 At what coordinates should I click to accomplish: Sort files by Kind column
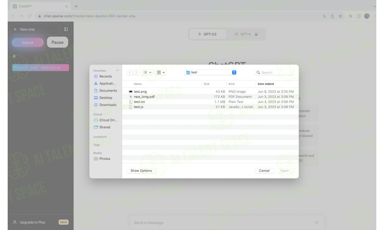click(232, 84)
